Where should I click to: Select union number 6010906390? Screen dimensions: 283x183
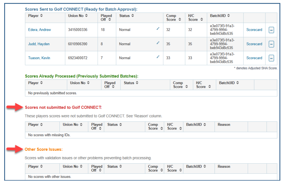(x=78, y=44)
